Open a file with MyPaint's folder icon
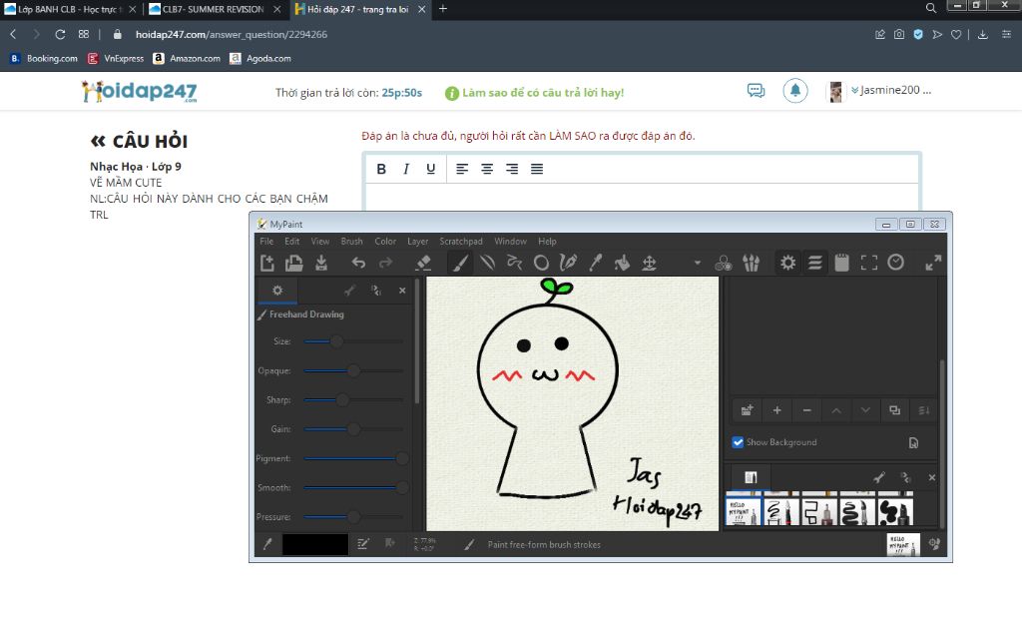The width and height of the screenshot is (1022, 626). click(294, 263)
